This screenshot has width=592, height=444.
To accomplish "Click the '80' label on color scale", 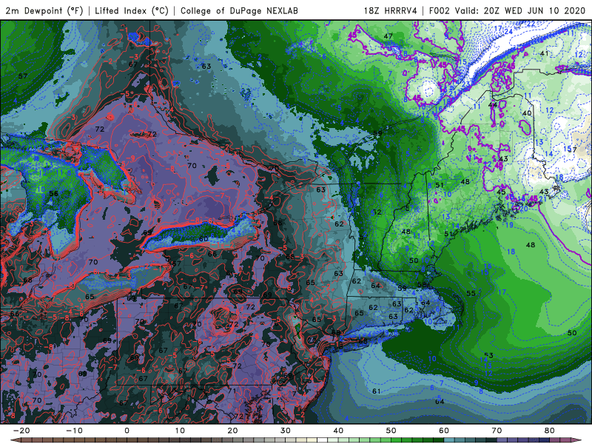I will point(550,431).
